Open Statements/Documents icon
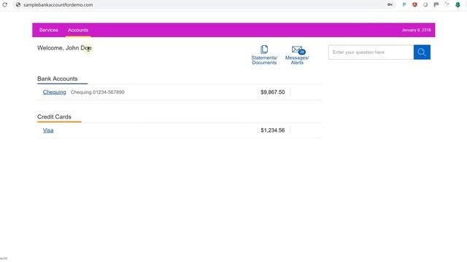Screen dimensions: 467x262 pyautogui.click(x=264, y=55)
